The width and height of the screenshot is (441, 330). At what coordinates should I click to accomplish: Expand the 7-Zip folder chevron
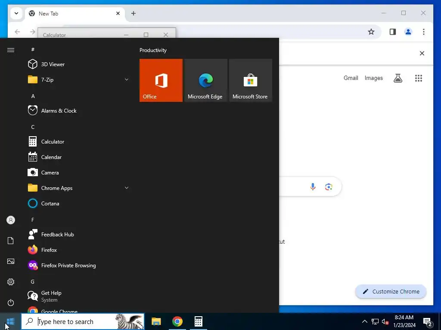point(127,79)
